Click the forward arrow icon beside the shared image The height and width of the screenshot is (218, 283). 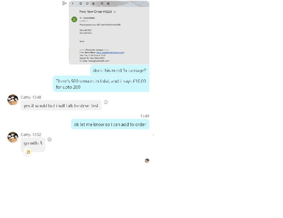click(64, 3)
